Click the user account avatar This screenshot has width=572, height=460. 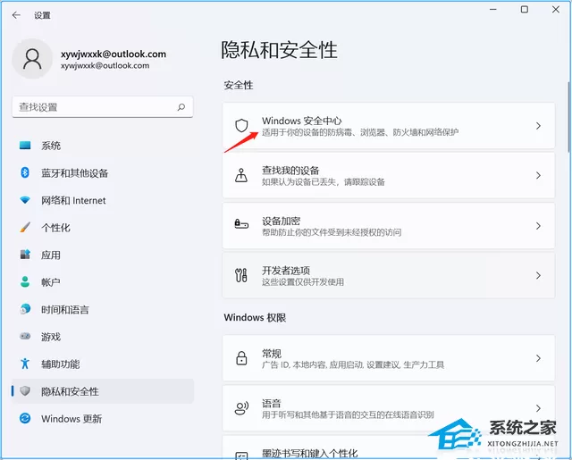32,59
